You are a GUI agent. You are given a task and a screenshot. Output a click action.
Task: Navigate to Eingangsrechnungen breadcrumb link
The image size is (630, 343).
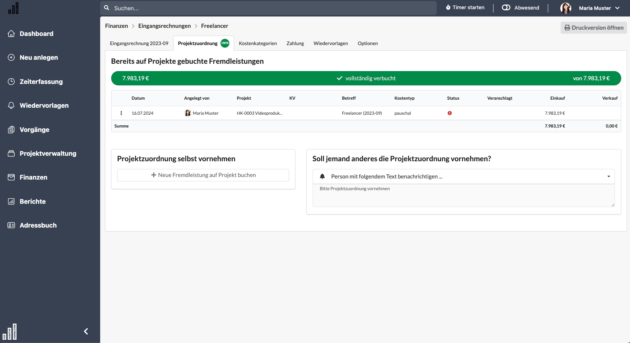[x=164, y=26]
